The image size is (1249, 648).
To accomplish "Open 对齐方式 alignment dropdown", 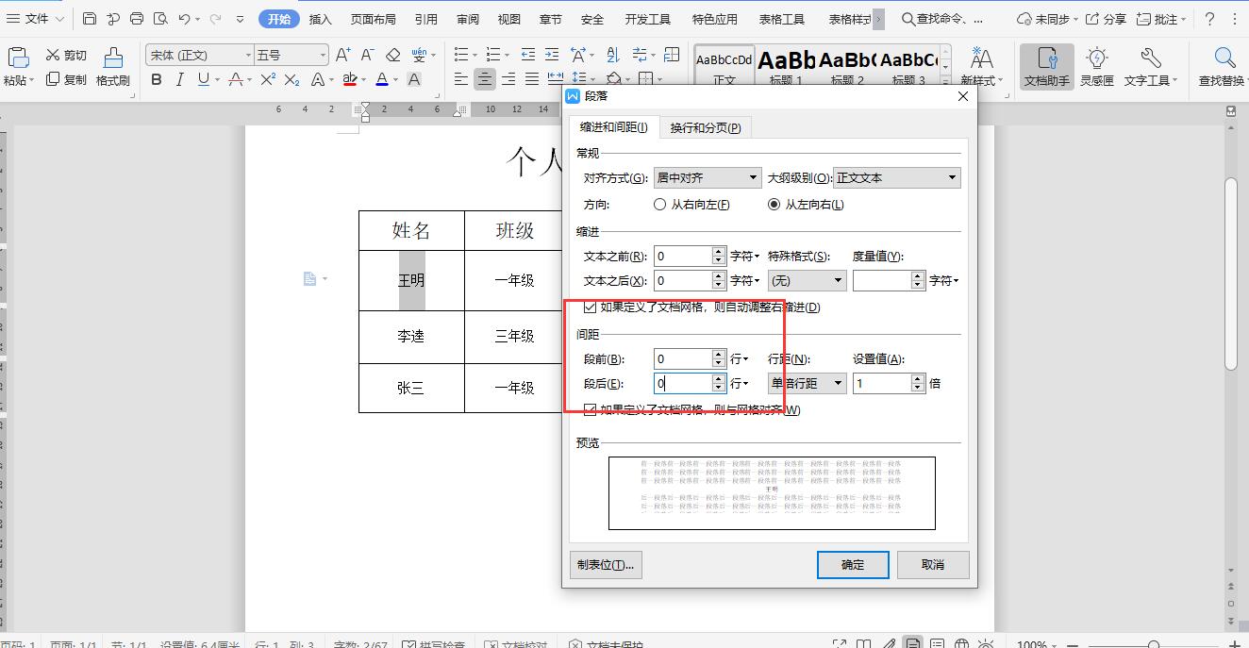I will (708, 177).
